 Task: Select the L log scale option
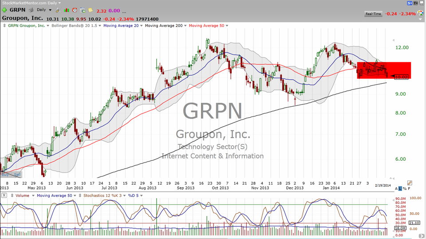pyautogui.click(x=400, y=189)
